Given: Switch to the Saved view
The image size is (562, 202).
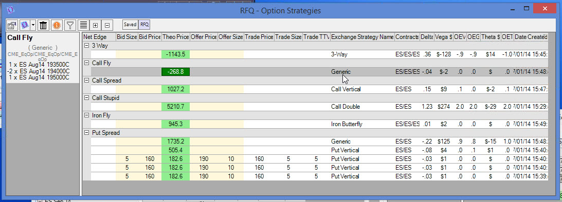Looking at the screenshot, I should click(x=130, y=25).
